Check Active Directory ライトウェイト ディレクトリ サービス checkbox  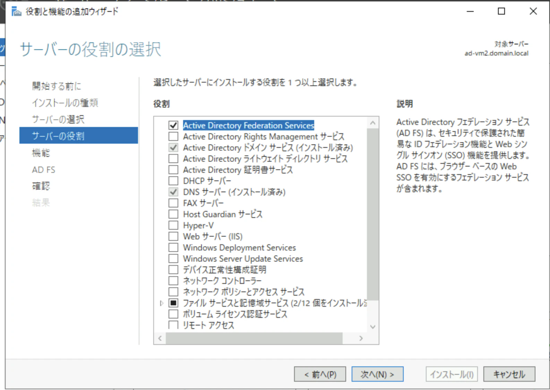coord(173,159)
